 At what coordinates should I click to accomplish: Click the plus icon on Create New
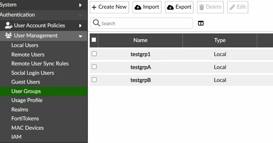94,7
